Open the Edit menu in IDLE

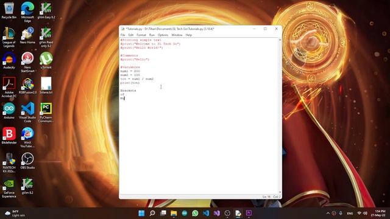coord(131,35)
